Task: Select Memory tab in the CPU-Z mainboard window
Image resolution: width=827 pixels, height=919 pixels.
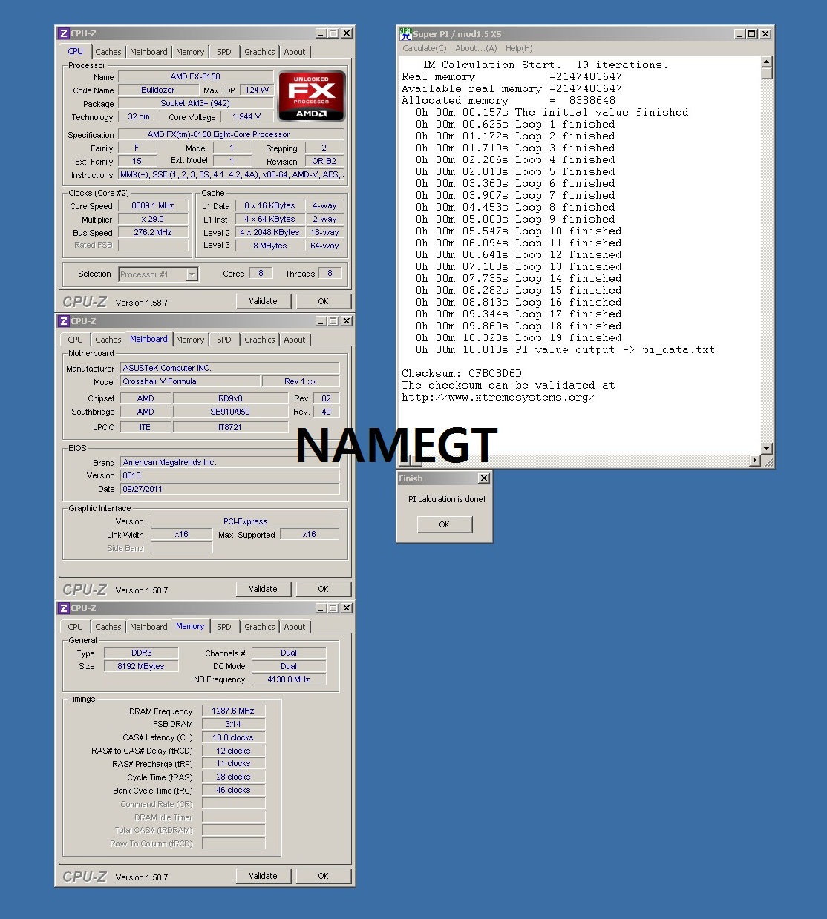Action: tap(190, 340)
